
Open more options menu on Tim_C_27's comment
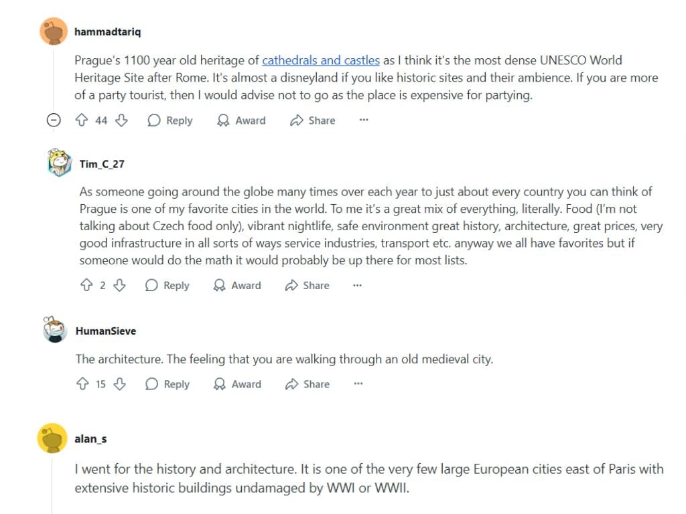click(358, 285)
